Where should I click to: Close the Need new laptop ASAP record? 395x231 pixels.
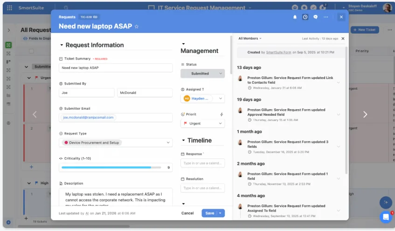pyautogui.click(x=341, y=17)
